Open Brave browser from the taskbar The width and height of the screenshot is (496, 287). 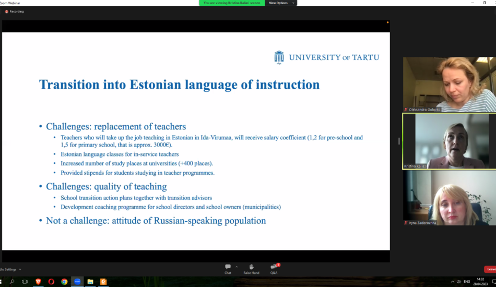coord(38,282)
